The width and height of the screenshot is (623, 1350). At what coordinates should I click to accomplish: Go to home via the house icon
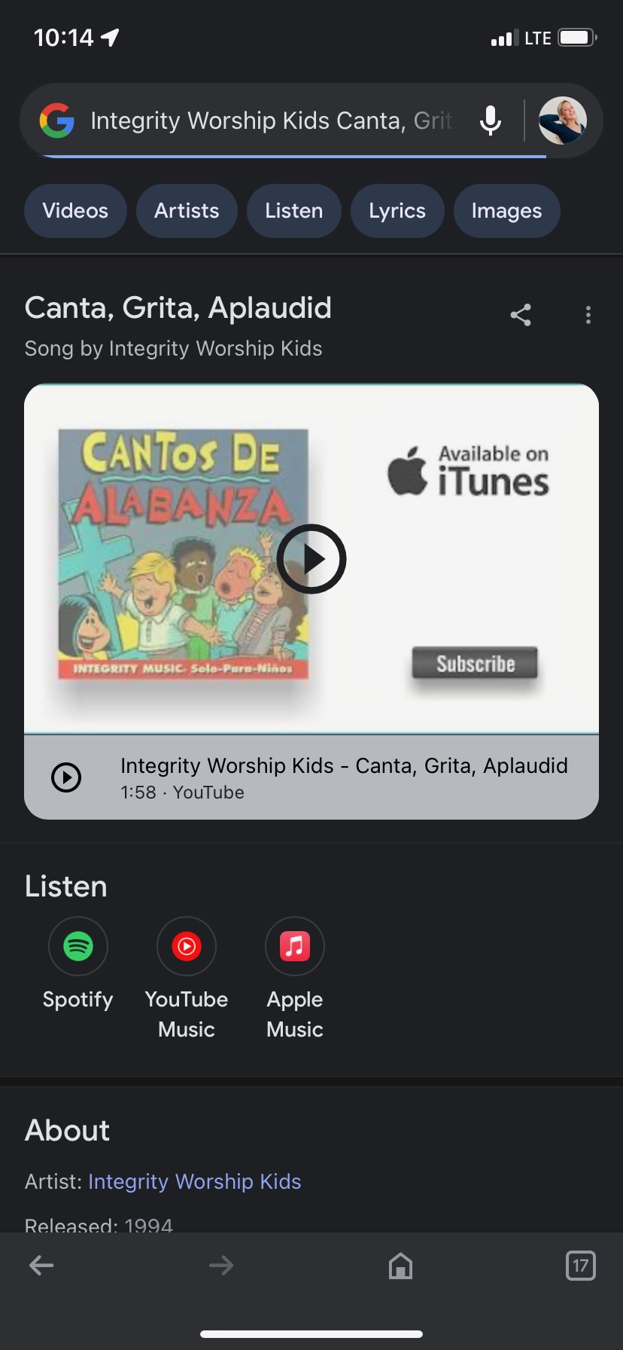pos(400,1266)
